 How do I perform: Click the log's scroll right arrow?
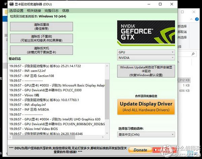coord(103,137)
